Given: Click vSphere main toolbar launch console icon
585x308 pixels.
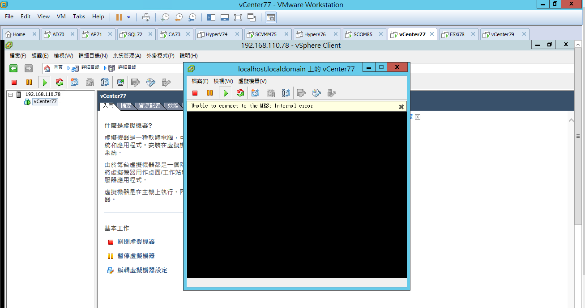Looking at the screenshot, I should click(x=120, y=82).
